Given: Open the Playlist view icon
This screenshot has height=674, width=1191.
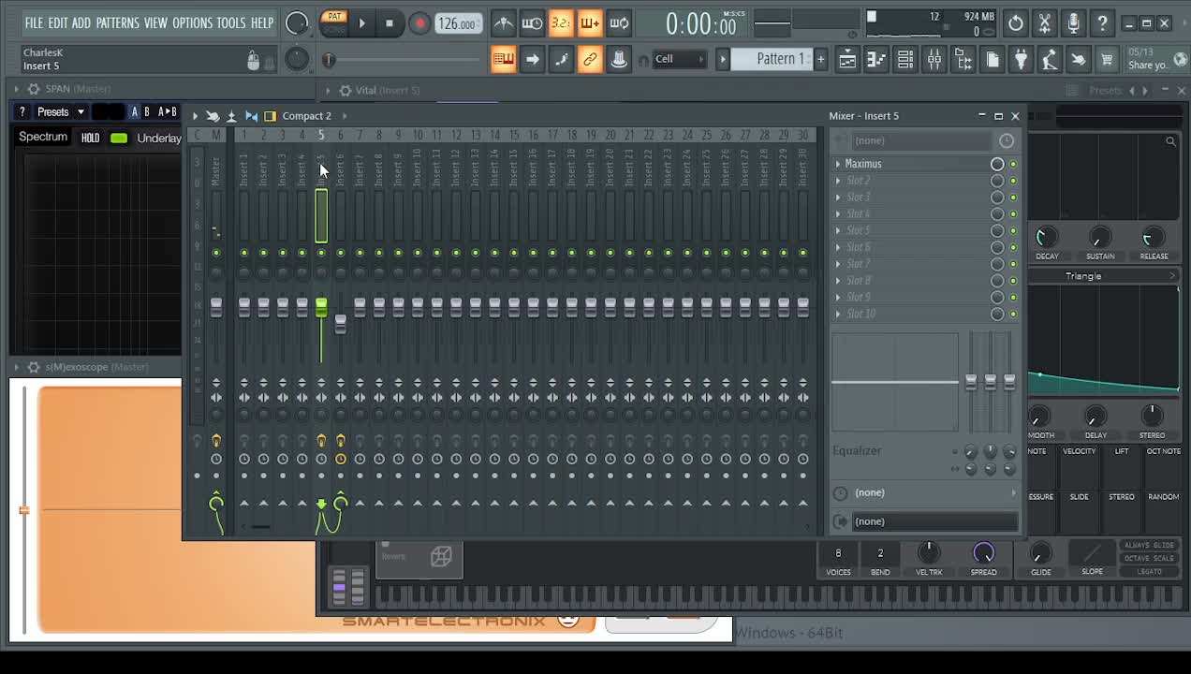Looking at the screenshot, I should click(847, 60).
